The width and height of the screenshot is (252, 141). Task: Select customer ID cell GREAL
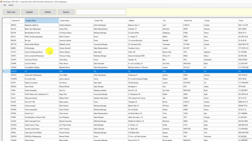click(17, 132)
